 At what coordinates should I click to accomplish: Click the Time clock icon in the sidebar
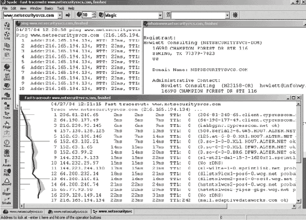point(7,144)
